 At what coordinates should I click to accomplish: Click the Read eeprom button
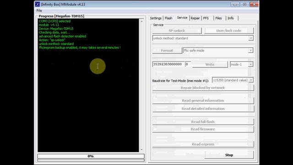pos(203,144)
